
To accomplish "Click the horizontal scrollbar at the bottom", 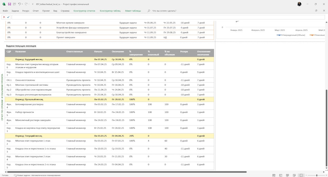I will (x=127, y=172).
